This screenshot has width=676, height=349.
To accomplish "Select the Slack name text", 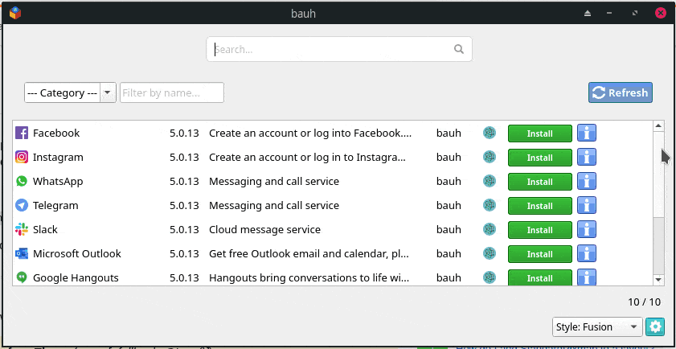I will [45, 229].
